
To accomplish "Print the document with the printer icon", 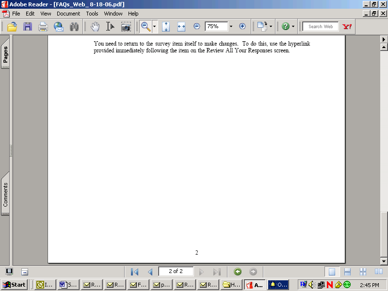I will [x=43, y=27].
